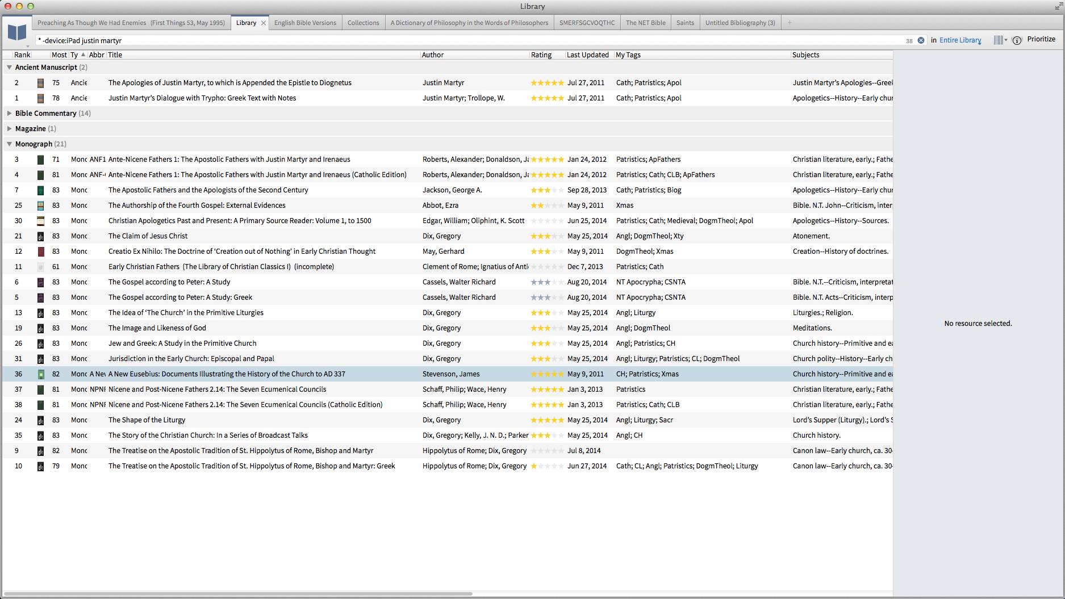Sort by the Author column header
This screenshot has width=1065, height=599.
pos(432,55)
